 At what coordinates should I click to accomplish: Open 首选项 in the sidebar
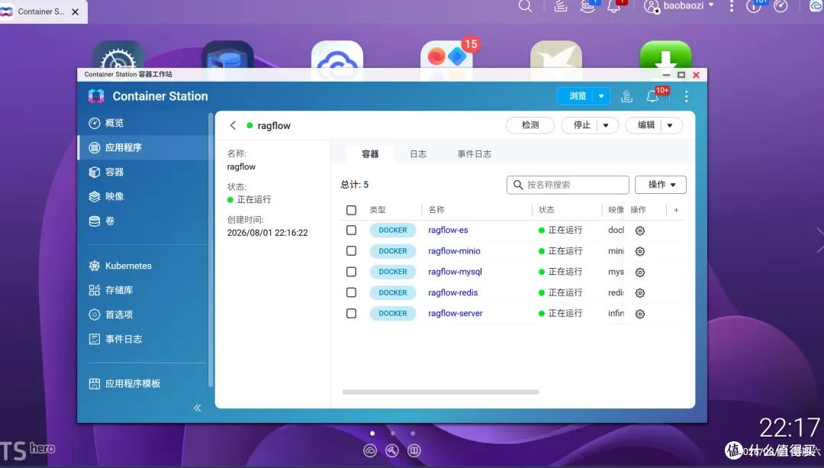[x=143, y=315]
